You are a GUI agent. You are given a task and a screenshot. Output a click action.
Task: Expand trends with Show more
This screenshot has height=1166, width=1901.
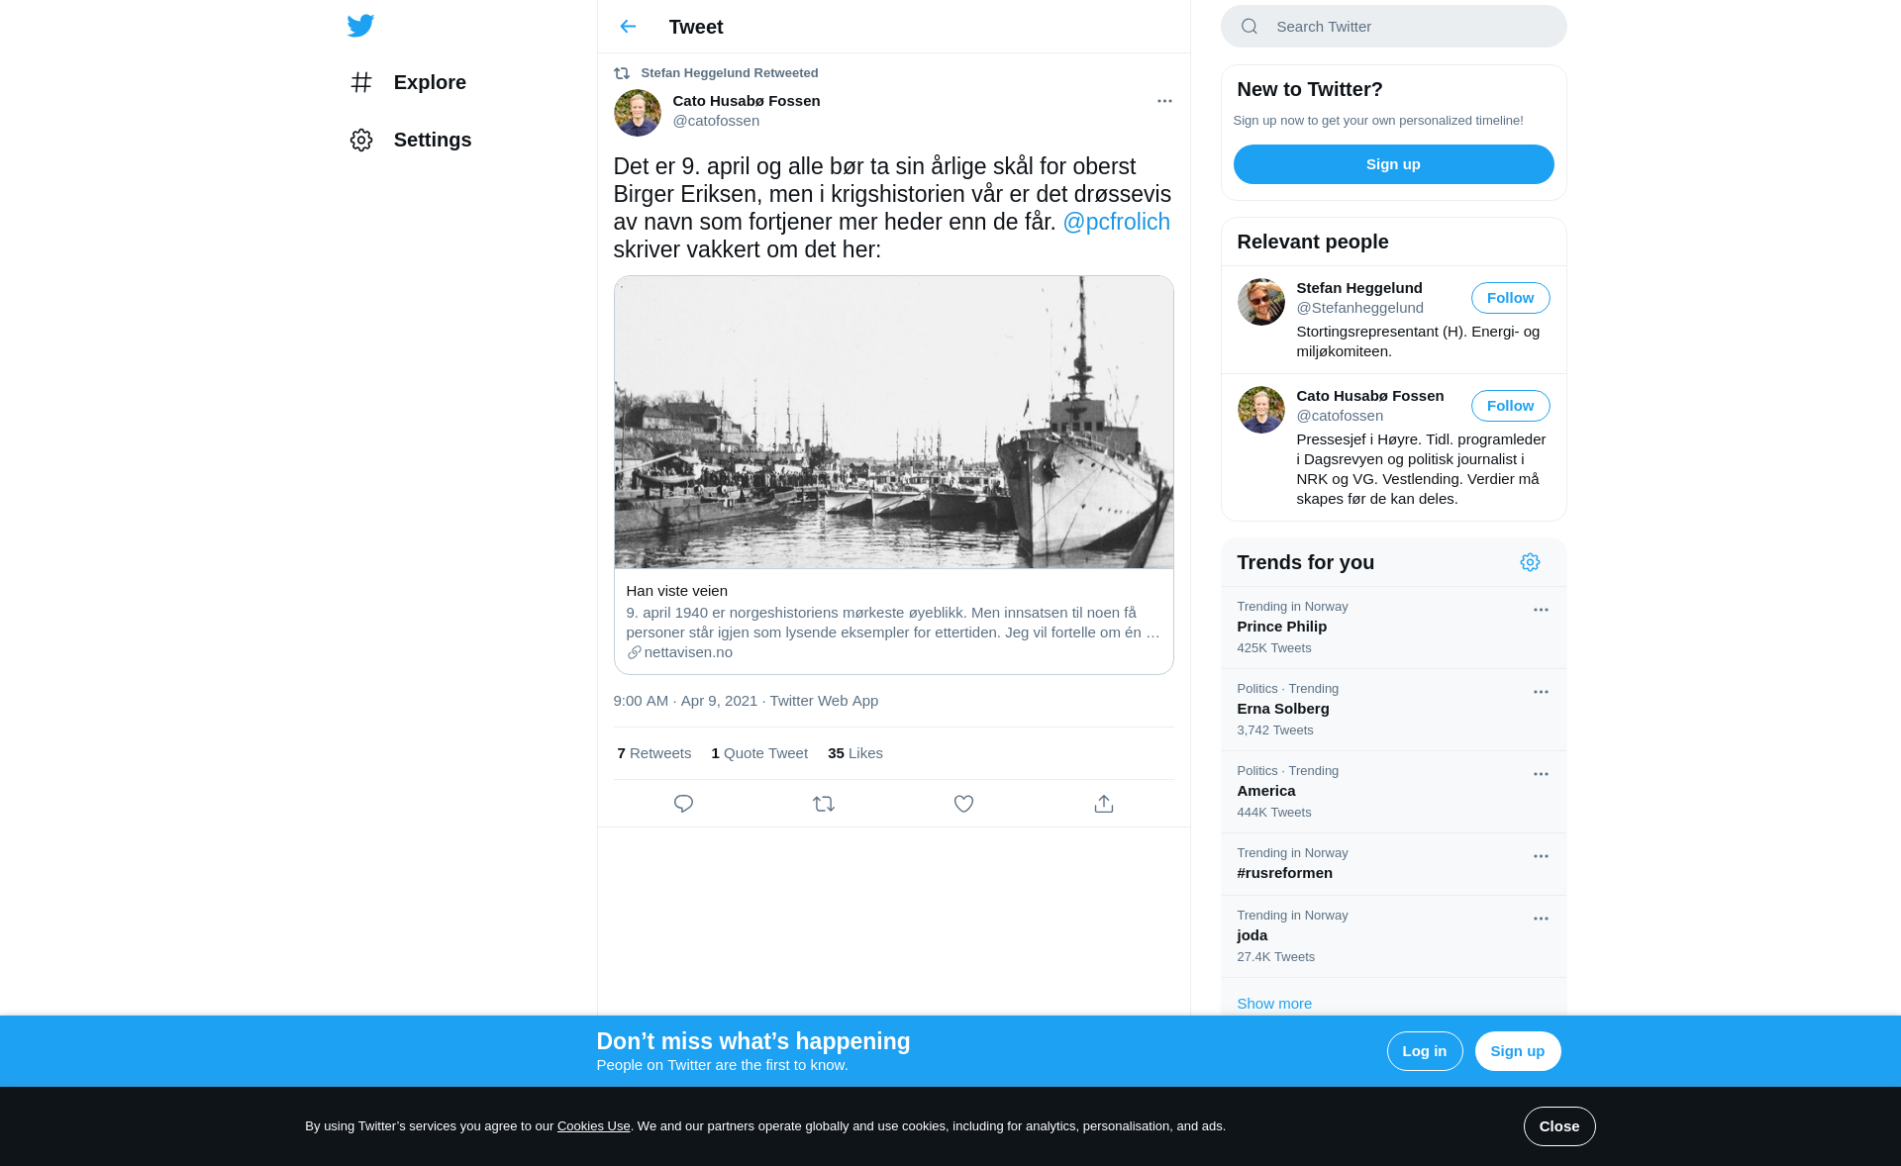[x=1274, y=1003]
